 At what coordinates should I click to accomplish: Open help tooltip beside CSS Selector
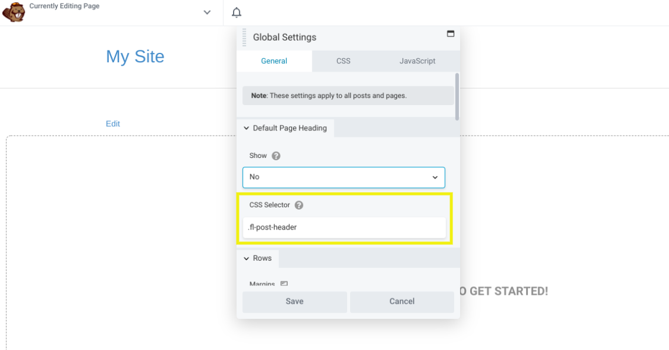click(299, 205)
